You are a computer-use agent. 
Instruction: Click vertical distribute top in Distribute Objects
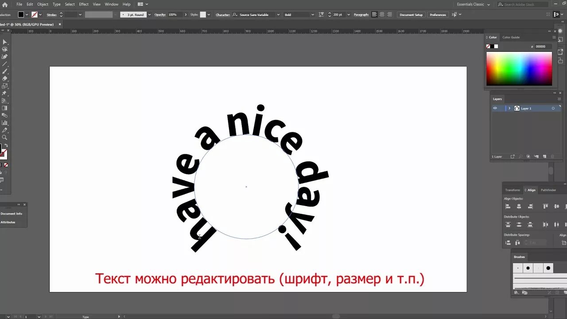(508, 225)
